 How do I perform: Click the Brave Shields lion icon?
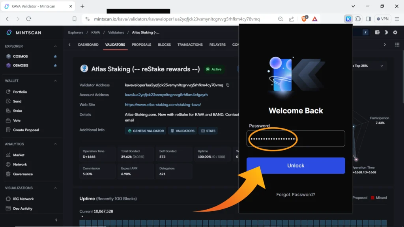[x=304, y=19]
